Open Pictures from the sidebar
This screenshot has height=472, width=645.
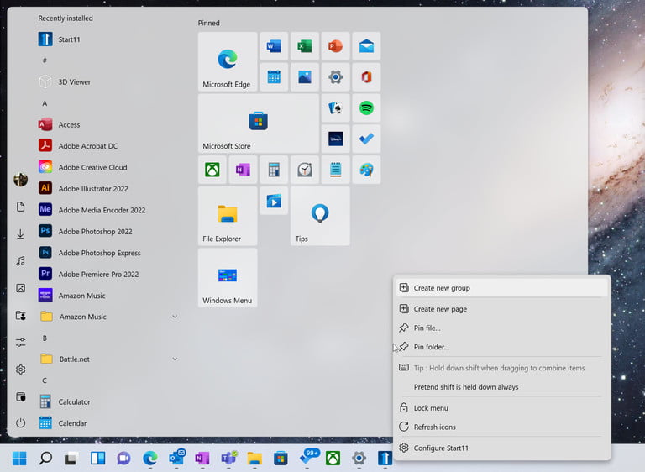pos(20,288)
